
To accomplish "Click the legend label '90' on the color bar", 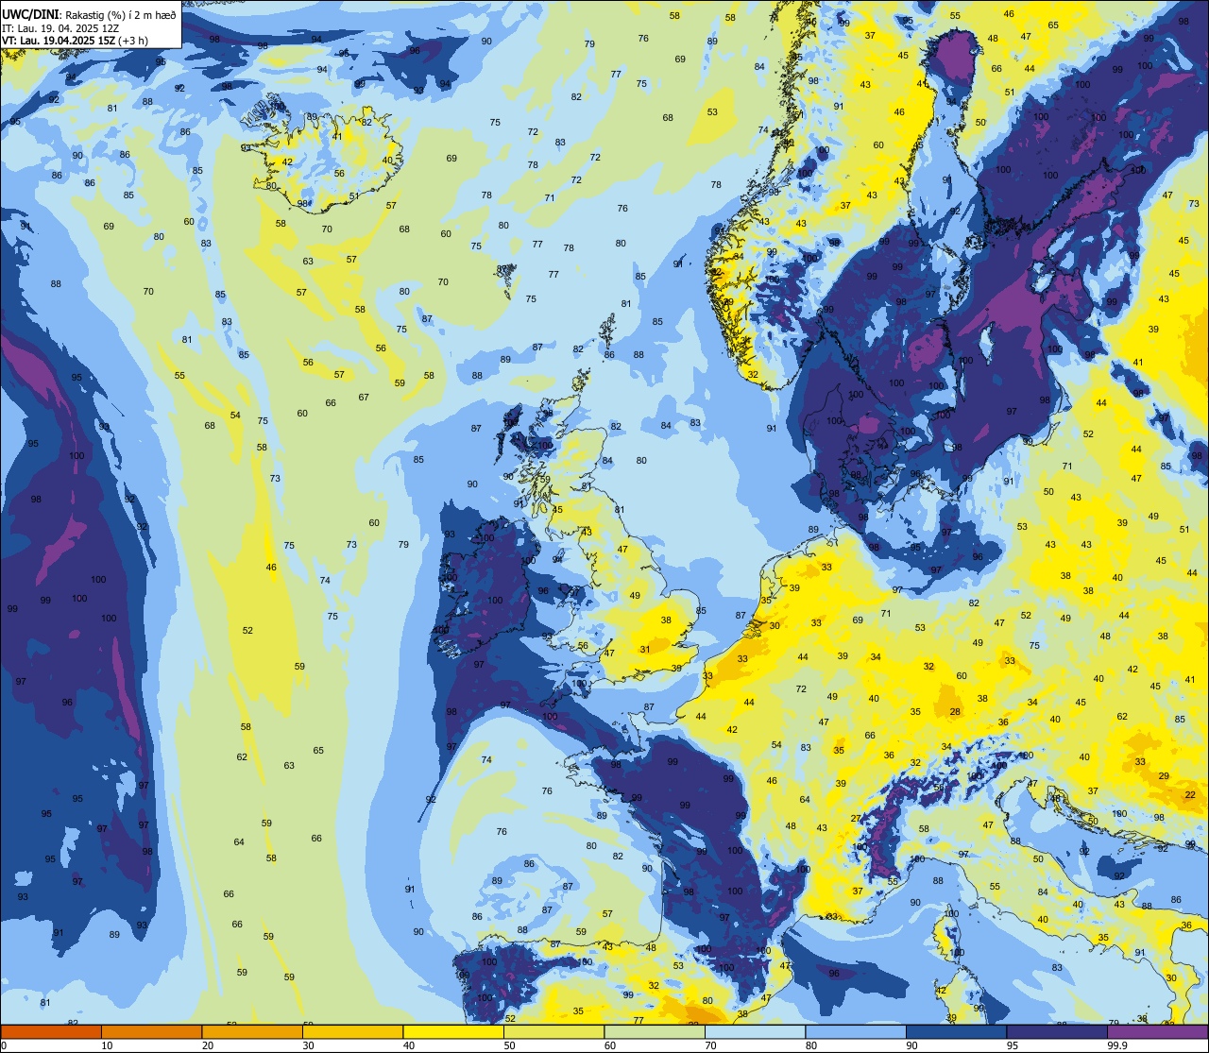I will 911,1045.
